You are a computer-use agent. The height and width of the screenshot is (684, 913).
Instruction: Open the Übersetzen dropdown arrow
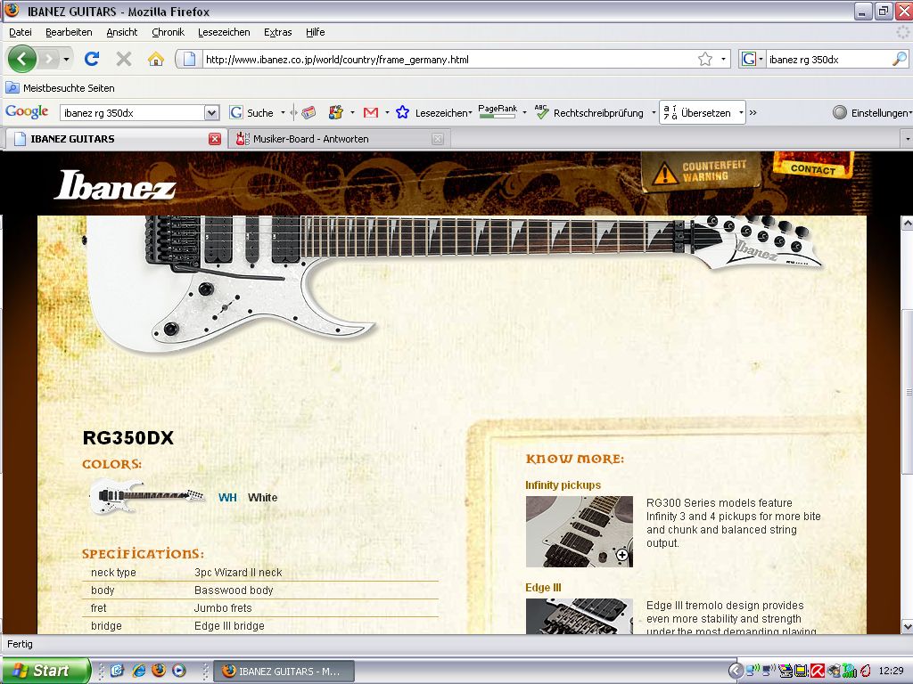[741, 113]
